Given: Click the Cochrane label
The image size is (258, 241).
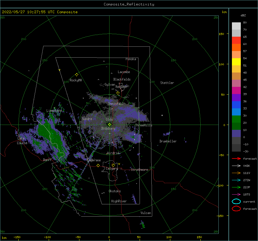Looking at the screenshot, I should click(x=94, y=160).
